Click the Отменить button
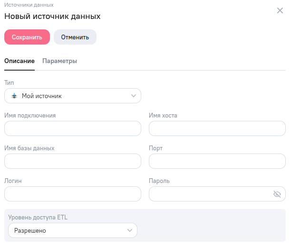Image resolution: width=290 pixels, height=246 pixels. coord(75,37)
